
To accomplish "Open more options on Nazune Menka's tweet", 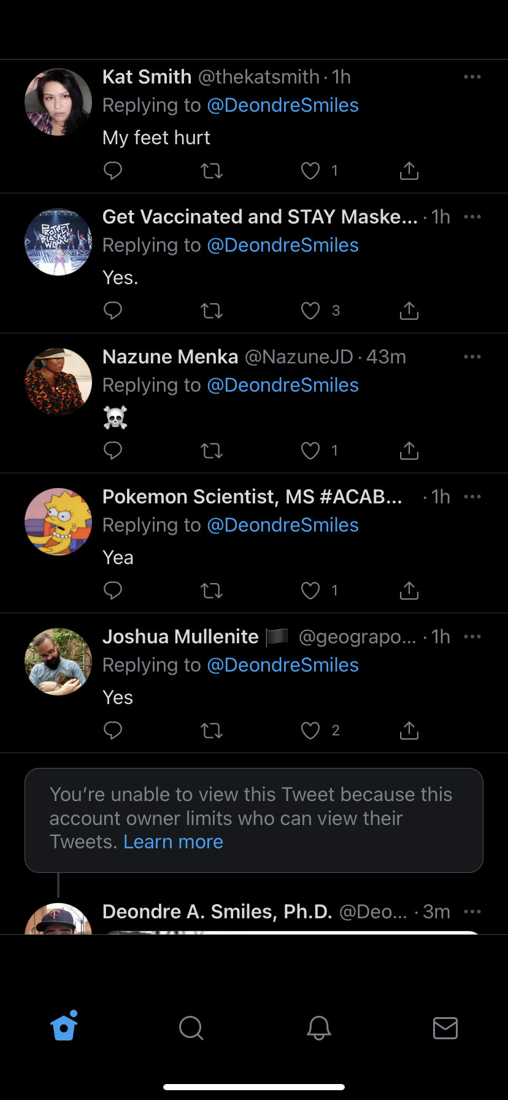I will (472, 357).
